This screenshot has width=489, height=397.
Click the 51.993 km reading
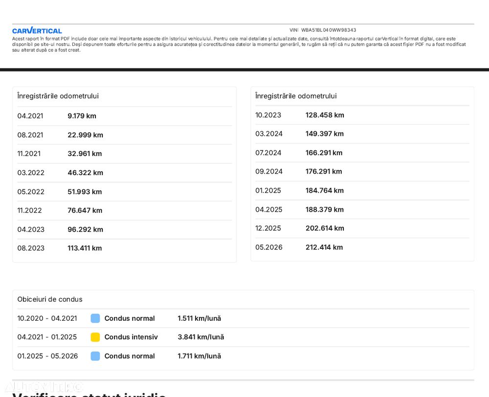pyautogui.click(x=85, y=192)
